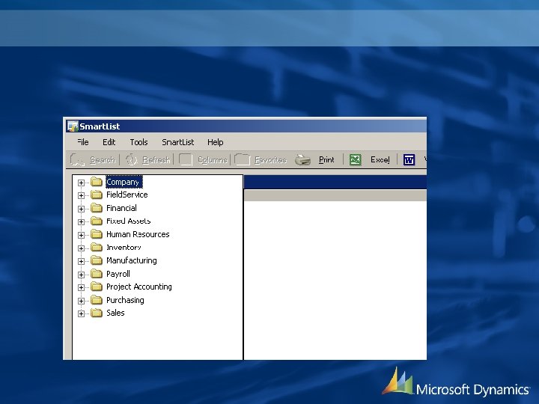Expand the Manufacturing tree node
Viewport: 539px width, 404px height.
[81, 261]
